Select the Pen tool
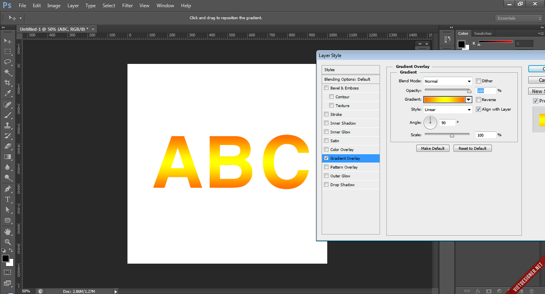This screenshot has width=545, height=294. pos(8,189)
